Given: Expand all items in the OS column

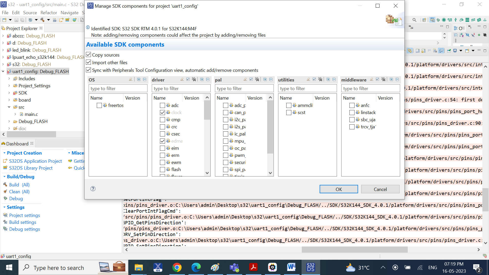Looking at the screenshot, I should tap(139, 79).
